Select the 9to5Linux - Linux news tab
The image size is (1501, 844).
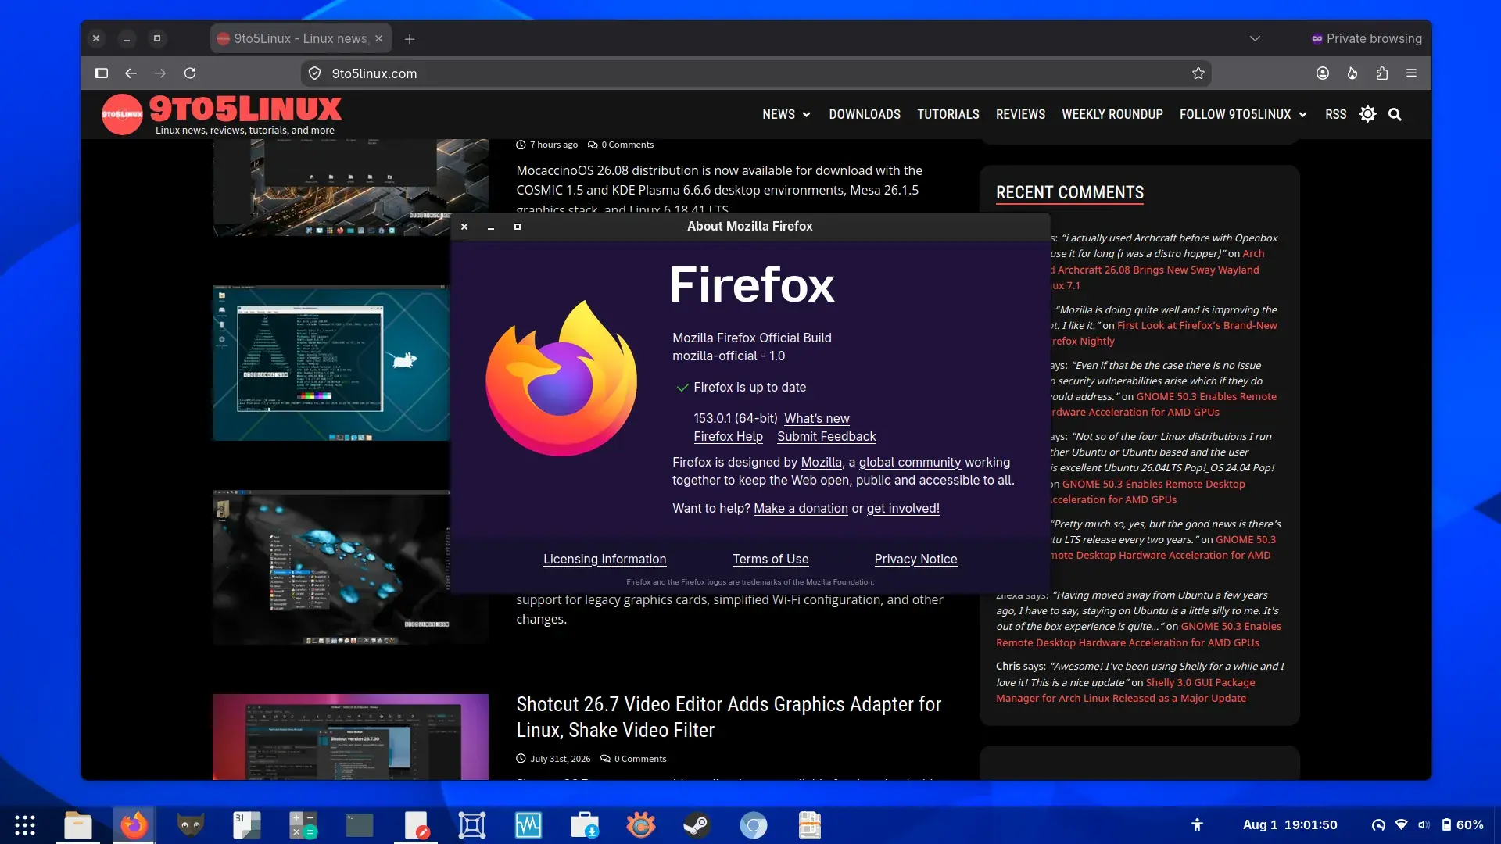(x=301, y=38)
